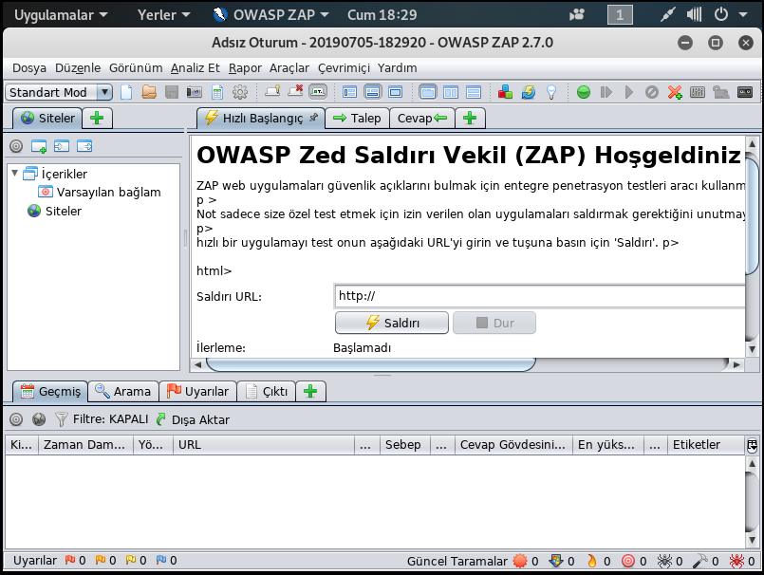This screenshot has height=575, width=764.
Task: Click New Context icon in Sites panel
Action: pos(39,146)
